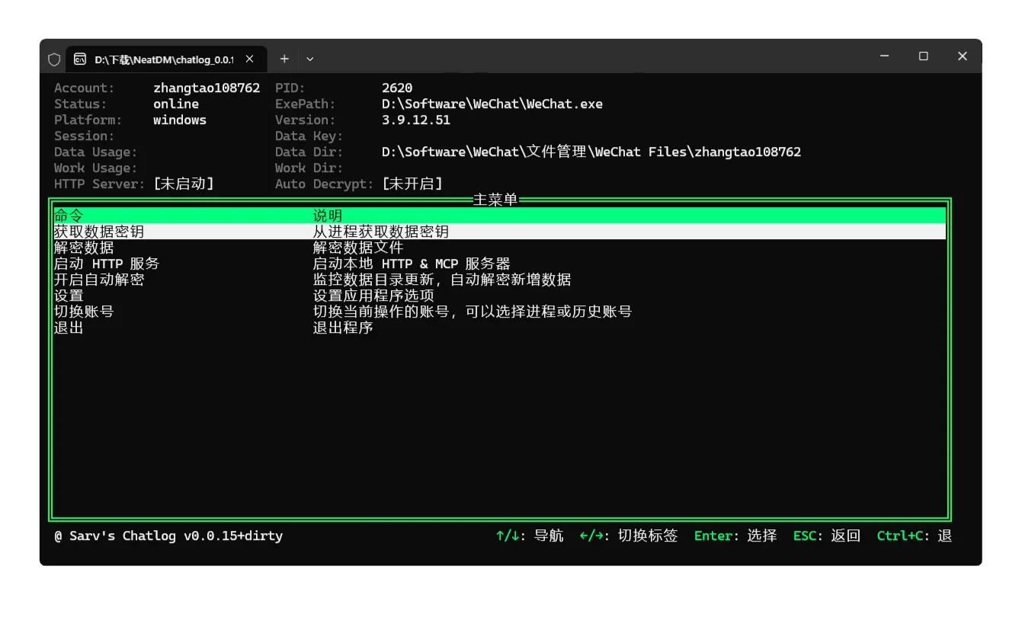The height and width of the screenshot is (617, 1025).
Task: Select the 解密数据 command
Action: [84, 248]
